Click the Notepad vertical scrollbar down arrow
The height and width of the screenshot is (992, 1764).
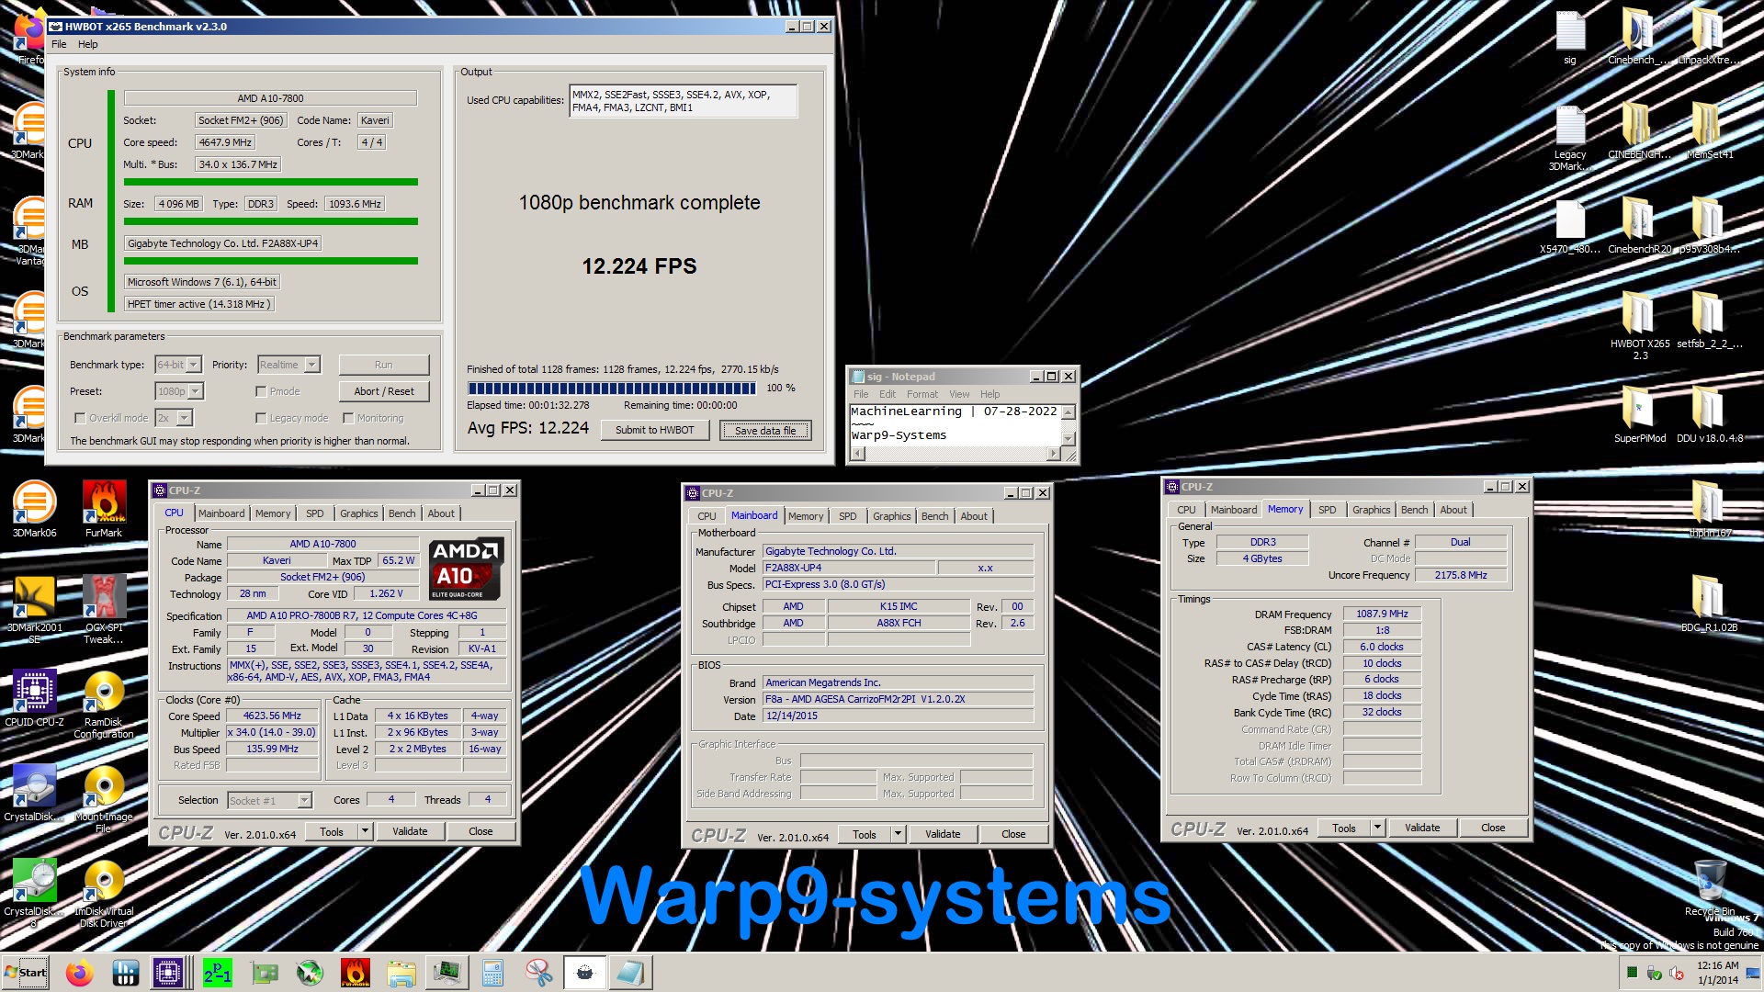[x=1069, y=439]
